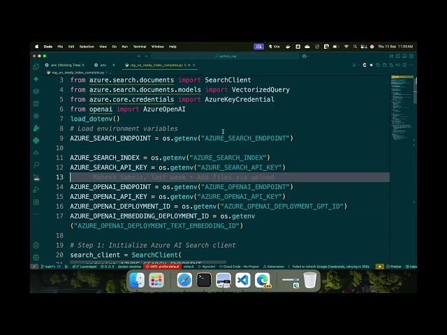The image size is (447, 335).
Task: Toggle the panel layout icon
Action: [x=404, y=56]
